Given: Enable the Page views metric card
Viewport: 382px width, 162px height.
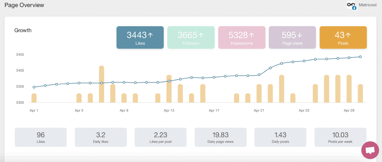Looking at the screenshot, I should (x=292, y=37).
